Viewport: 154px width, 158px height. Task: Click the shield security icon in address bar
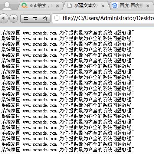click(57, 18)
